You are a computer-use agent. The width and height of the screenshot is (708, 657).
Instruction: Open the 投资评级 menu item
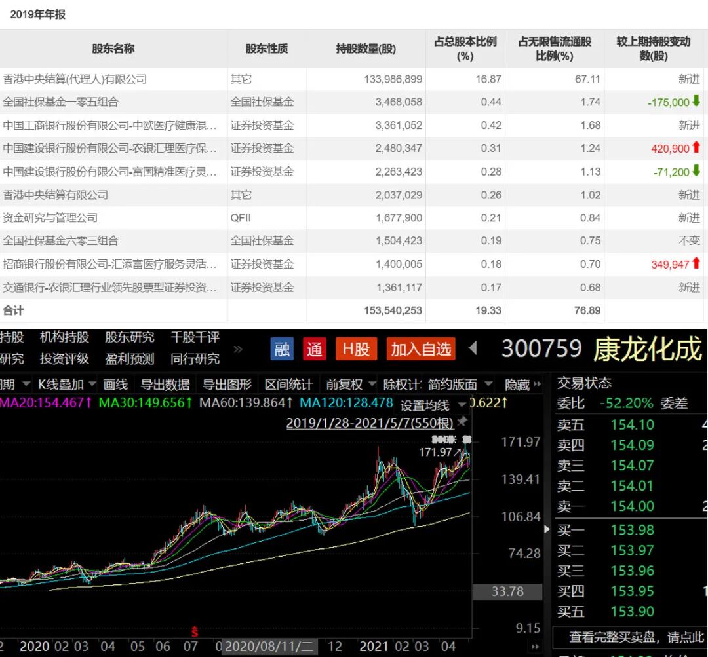[x=64, y=359]
